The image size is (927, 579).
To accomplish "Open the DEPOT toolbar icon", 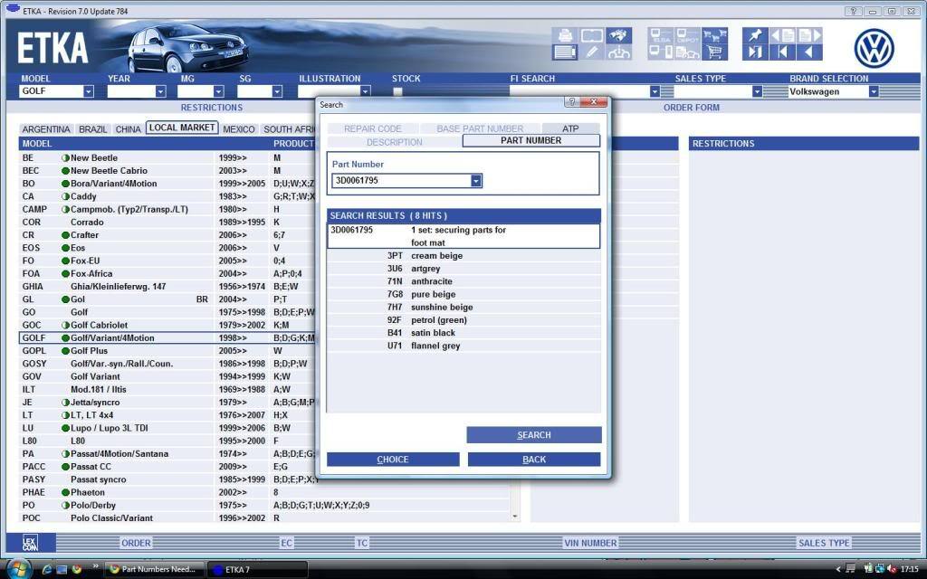I will pyautogui.click(x=688, y=35).
